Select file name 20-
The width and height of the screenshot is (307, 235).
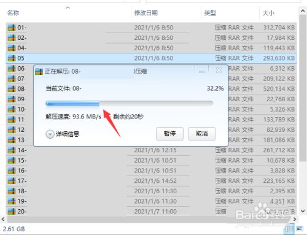[22, 212]
